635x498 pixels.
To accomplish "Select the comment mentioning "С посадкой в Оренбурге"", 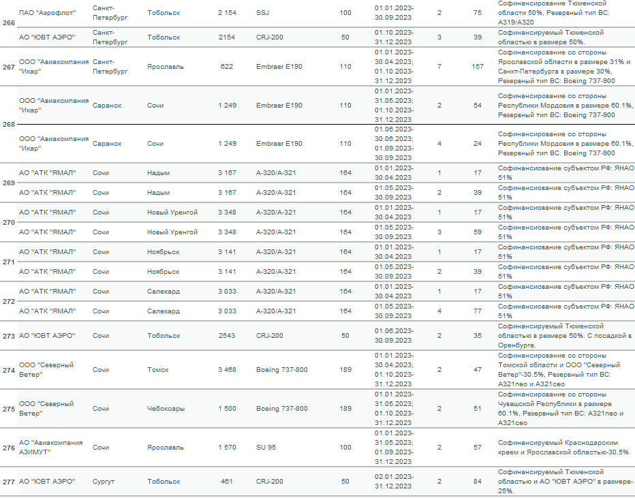I will click(x=565, y=336).
